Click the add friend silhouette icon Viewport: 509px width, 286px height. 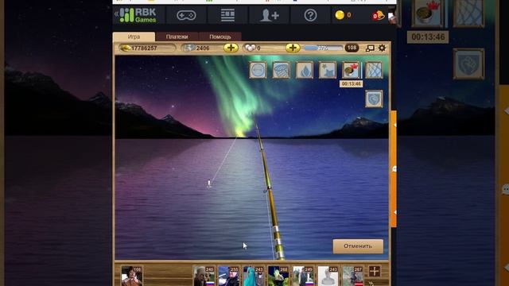(269, 15)
